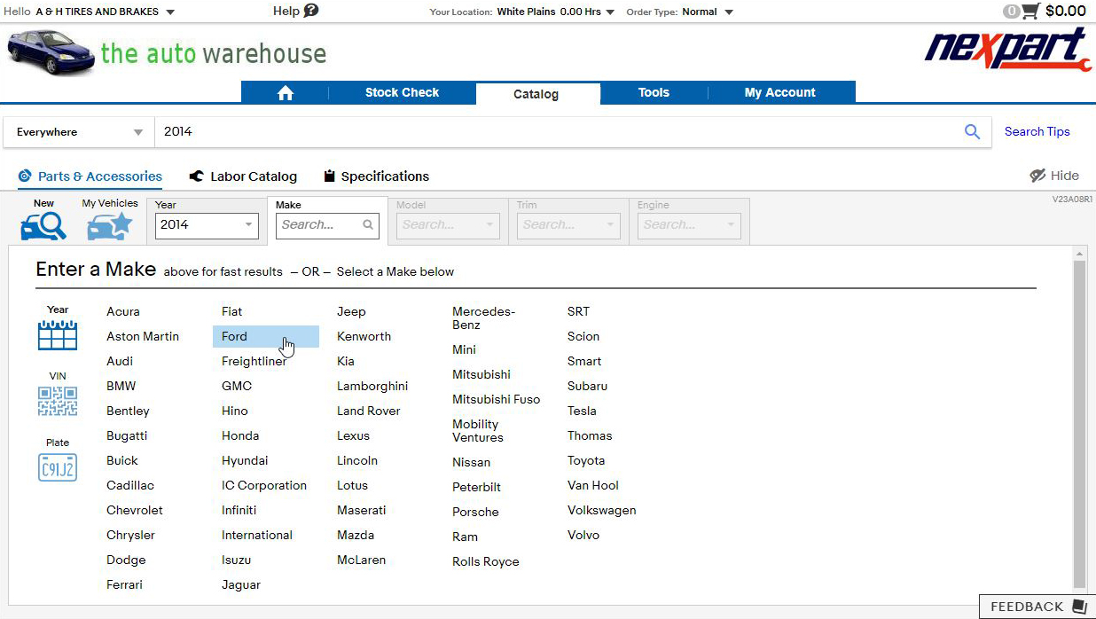The width and height of the screenshot is (1096, 619).
Task: Select IC Corporation from the make list
Action: coord(264,485)
